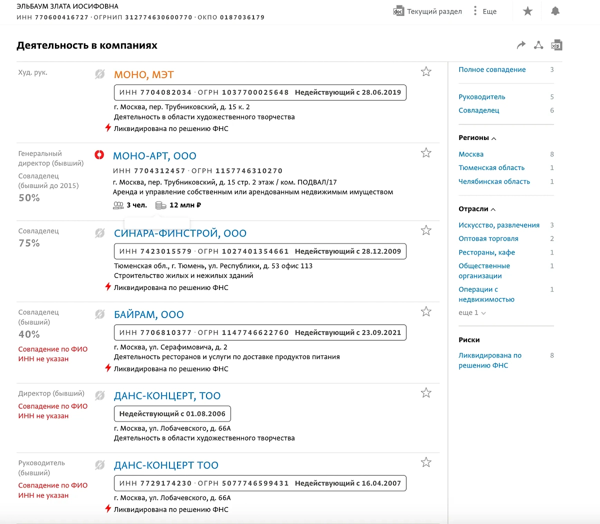Image resolution: width=600 pixels, height=524 pixels.
Task: Export the list to XLS
Action: 556,45
